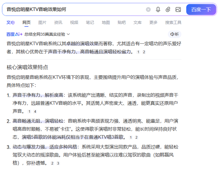Screen dimensions: 219x170
Task: Open the 文库 tab
Action: coord(138,22)
